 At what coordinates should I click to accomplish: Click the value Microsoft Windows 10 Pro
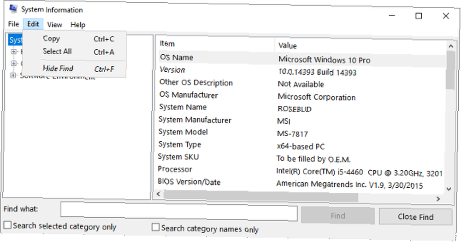tap(324, 60)
